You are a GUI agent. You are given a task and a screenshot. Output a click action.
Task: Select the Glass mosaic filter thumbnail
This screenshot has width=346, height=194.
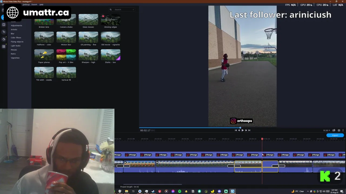(88, 20)
